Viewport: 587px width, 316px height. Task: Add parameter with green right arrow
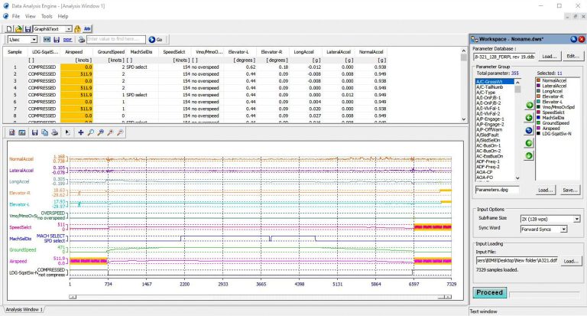(529, 106)
